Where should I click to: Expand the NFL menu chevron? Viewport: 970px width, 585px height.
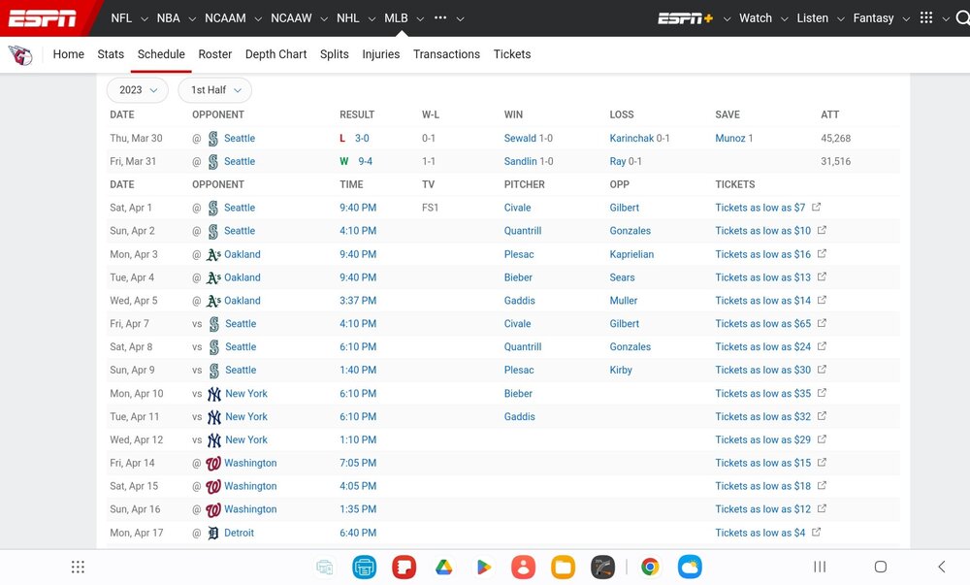(145, 19)
